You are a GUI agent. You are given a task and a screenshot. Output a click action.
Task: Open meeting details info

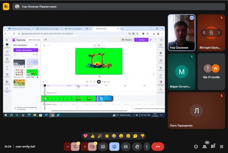pyautogui.click(x=196, y=146)
